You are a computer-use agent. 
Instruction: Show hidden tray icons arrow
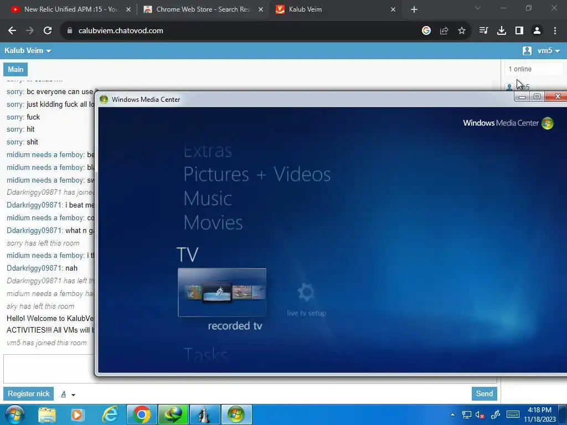452,414
